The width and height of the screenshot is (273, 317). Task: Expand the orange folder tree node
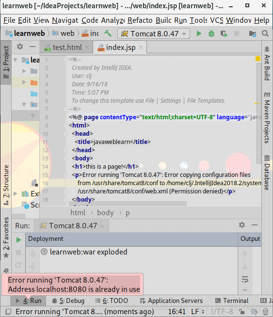[24, 82]
